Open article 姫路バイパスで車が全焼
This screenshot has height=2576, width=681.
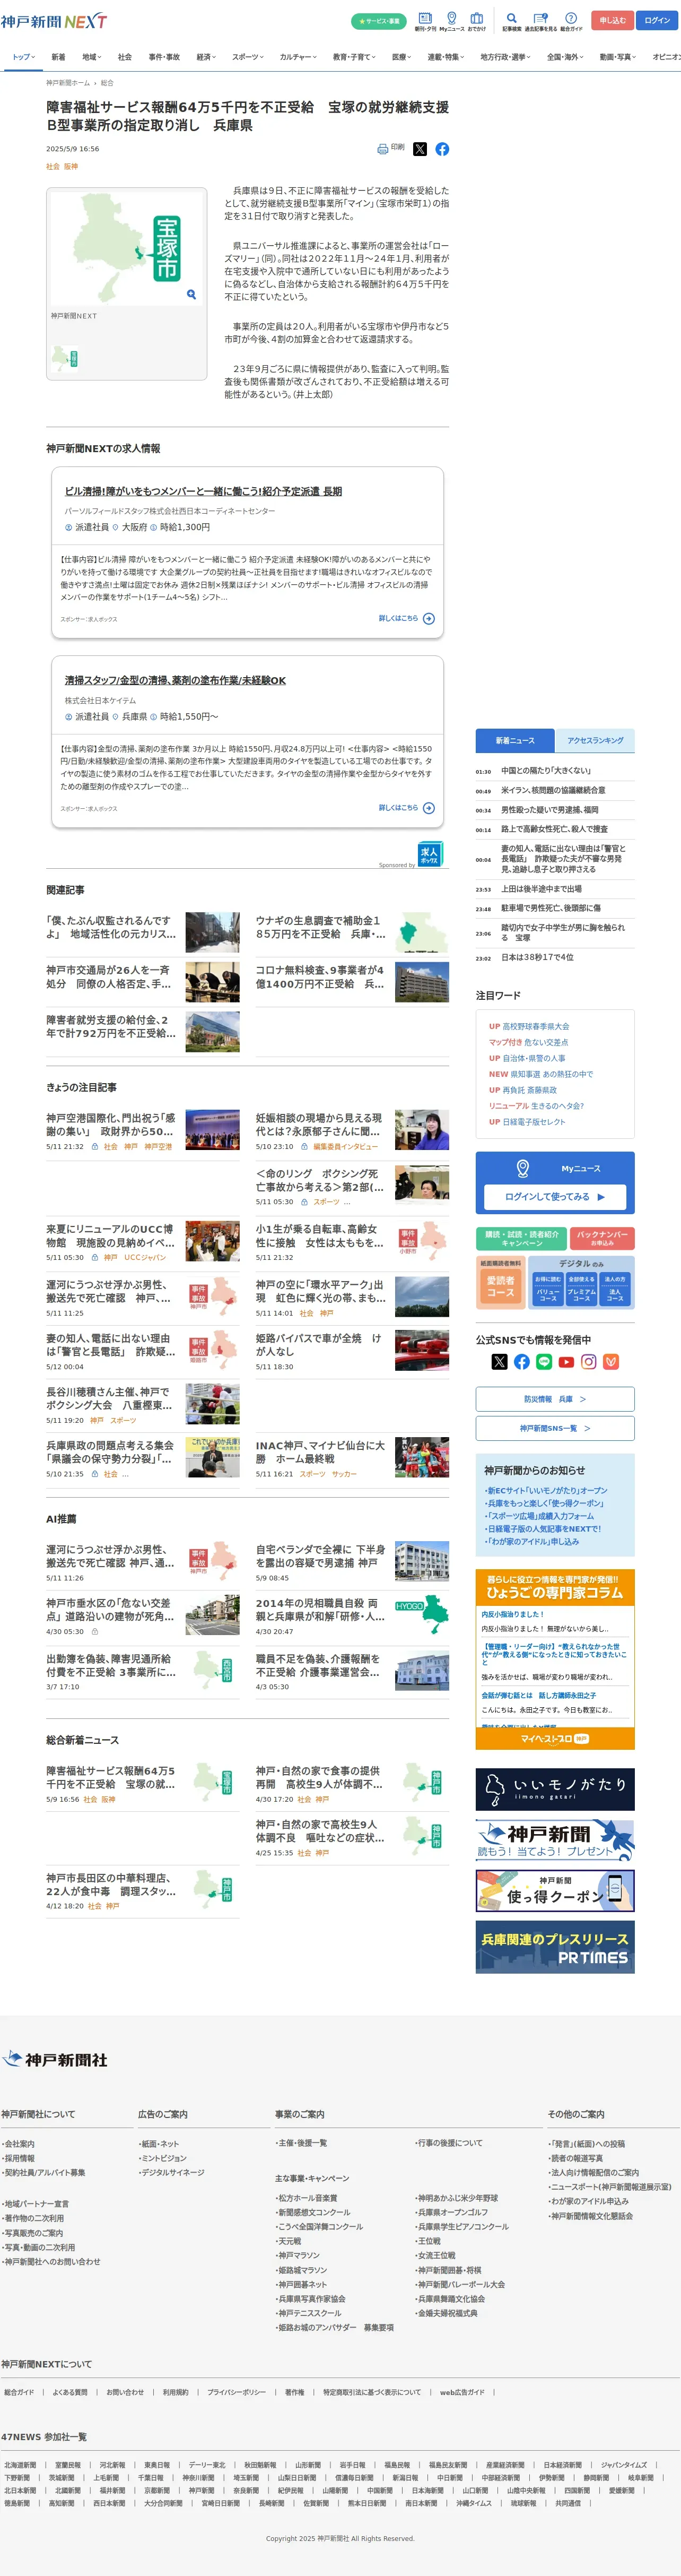pos(319,1344)
